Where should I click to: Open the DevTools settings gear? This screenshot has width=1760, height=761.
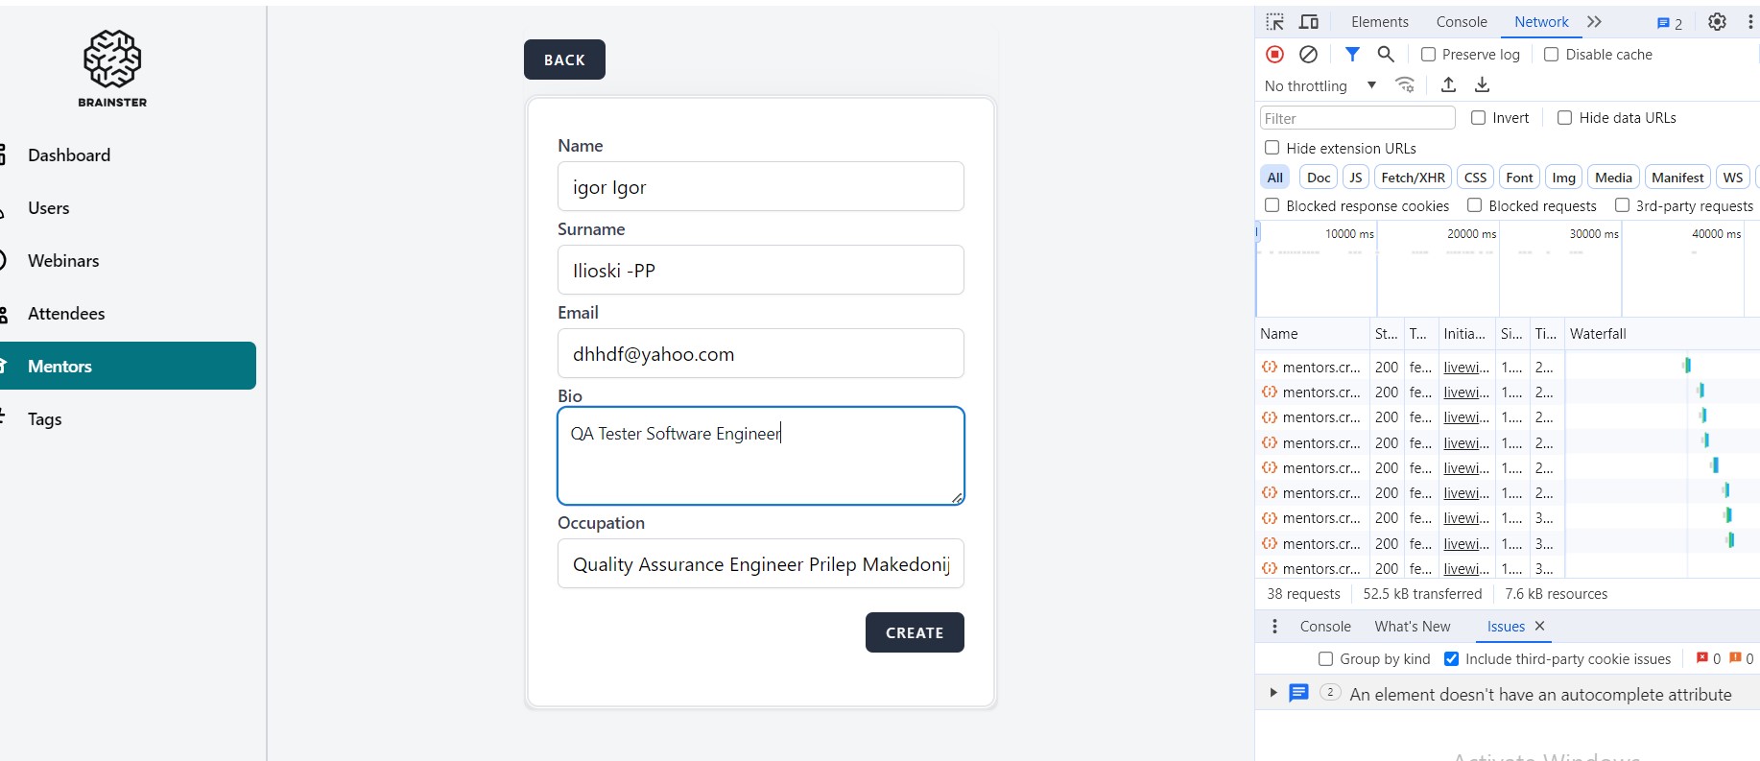1717,22
